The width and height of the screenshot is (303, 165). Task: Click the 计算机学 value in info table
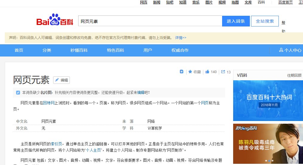pos(155,128)
